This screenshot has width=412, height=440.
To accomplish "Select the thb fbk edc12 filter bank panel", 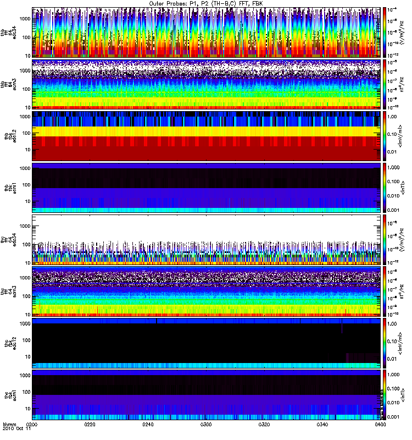I will (x=206, y=136).
